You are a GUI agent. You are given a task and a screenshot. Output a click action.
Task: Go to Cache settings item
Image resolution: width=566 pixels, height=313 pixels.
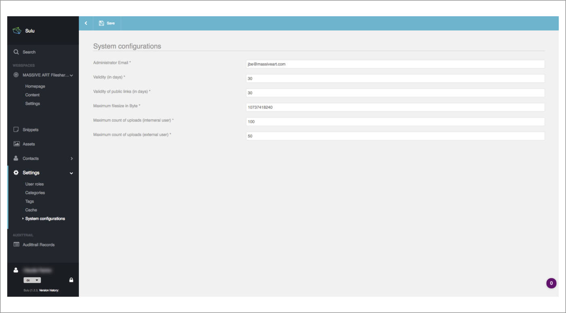tap(31, 210)
